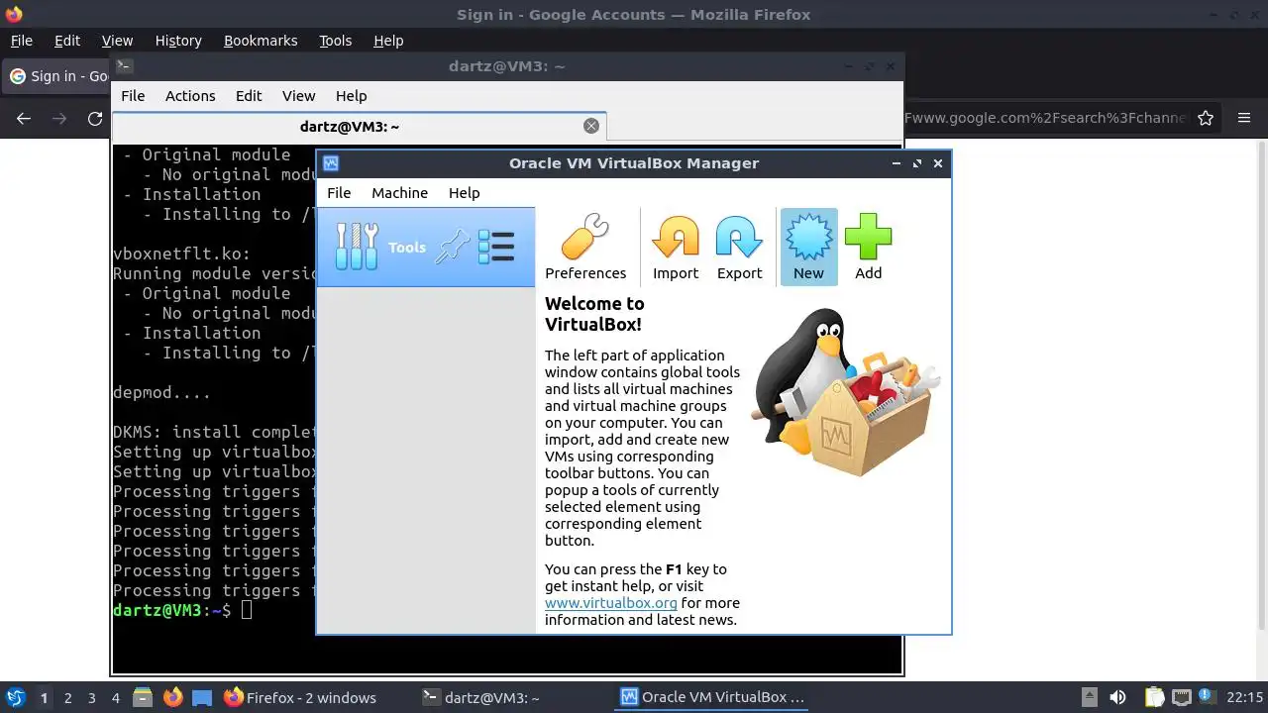The image size is (1268, 713).
Task: Open VirtualBox File menu
Action: coord(339,193)
